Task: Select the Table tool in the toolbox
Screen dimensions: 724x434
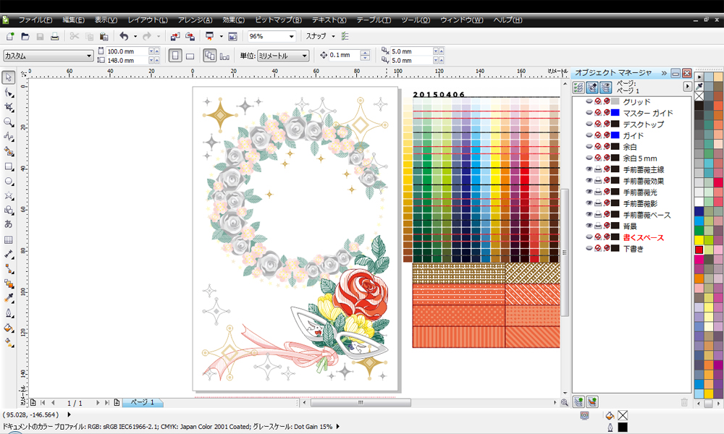Action: 9,239
